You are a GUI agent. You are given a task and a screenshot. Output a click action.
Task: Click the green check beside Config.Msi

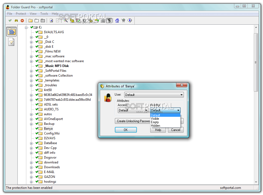(37, 133)
